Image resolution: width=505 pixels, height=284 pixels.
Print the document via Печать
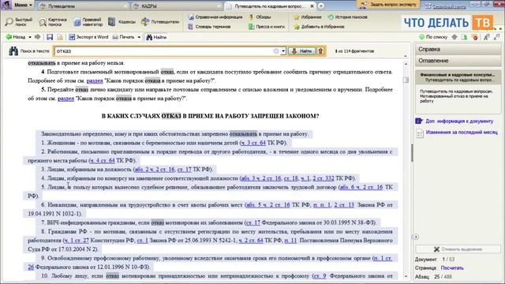[123, 37]
